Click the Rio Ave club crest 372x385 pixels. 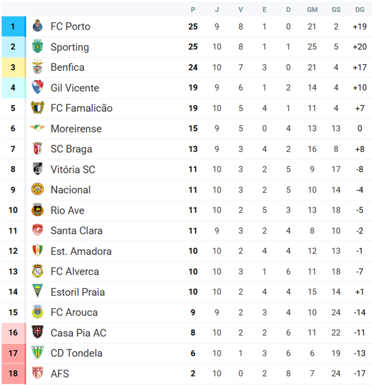click(37, 210)
